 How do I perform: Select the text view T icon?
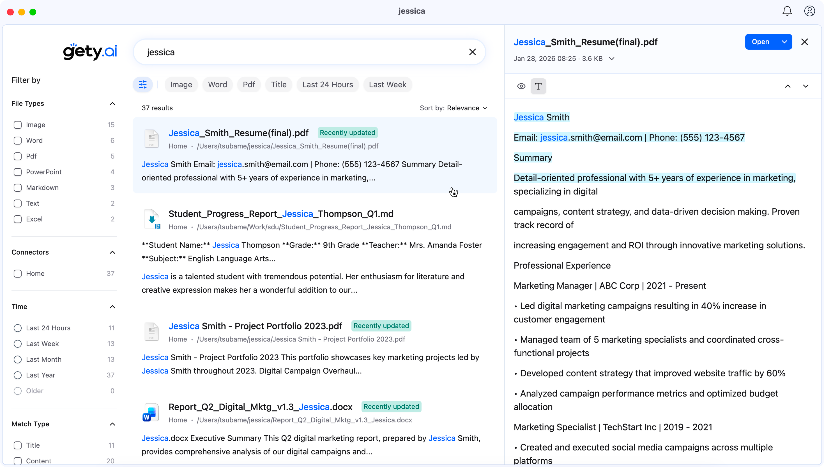click(538, 86)
